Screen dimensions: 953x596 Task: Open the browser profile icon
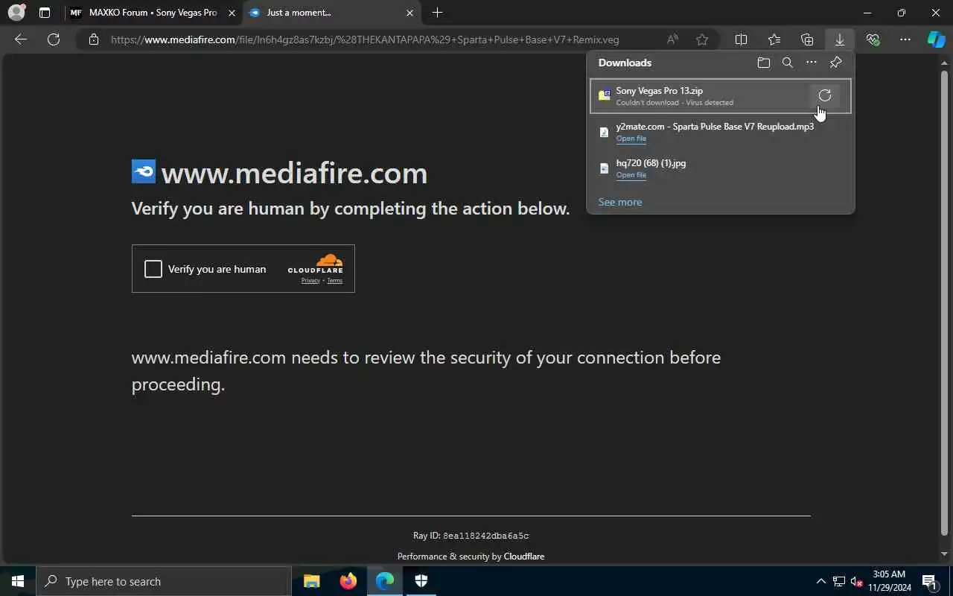(16, 13)
